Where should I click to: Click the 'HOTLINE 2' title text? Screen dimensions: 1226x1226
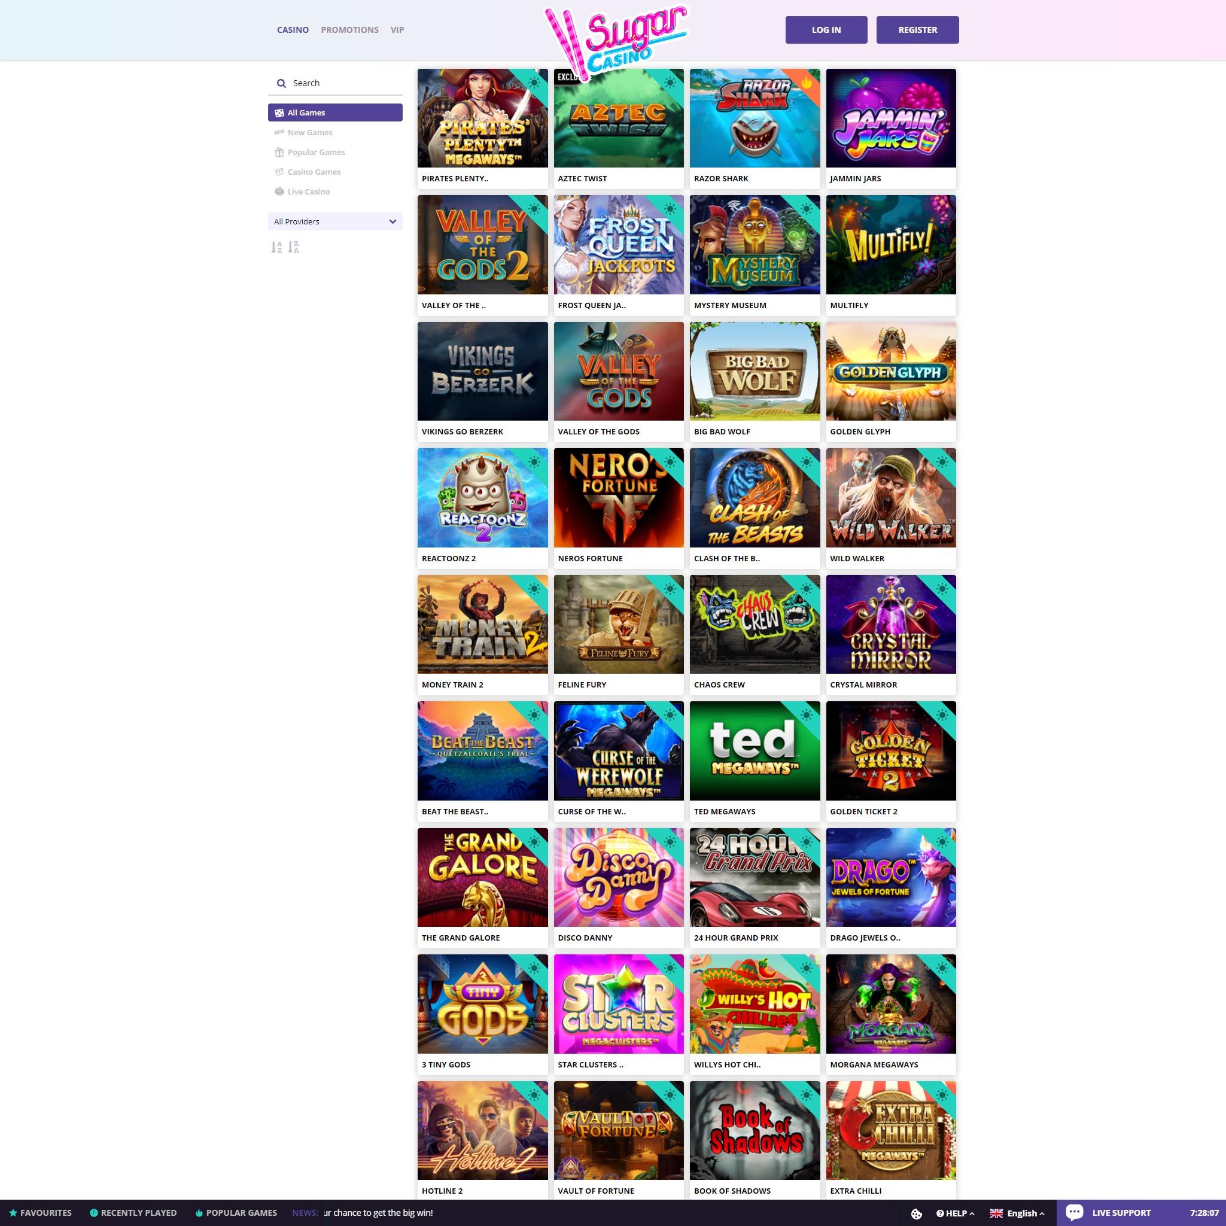pyautogui.click(x=442, y=1191)
